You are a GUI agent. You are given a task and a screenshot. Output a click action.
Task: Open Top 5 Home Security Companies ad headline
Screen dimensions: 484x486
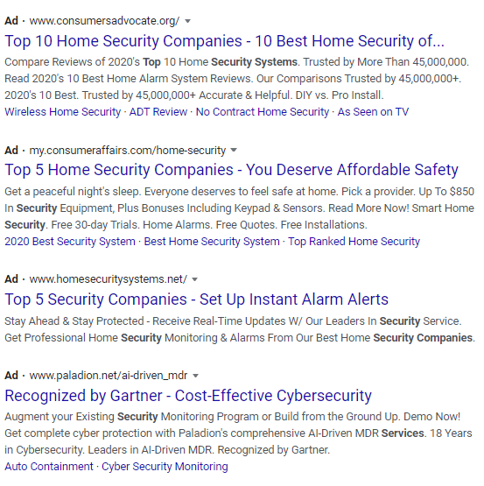[x=231, y=170]
